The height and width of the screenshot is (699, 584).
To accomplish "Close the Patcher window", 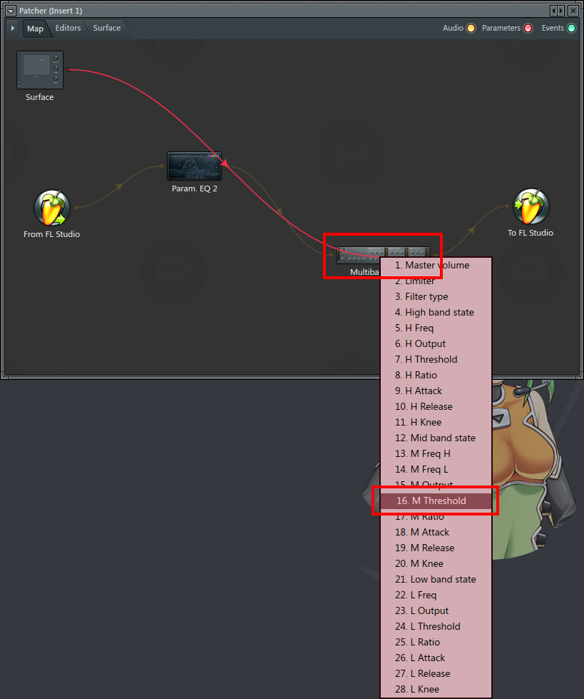I will point(573,10).
